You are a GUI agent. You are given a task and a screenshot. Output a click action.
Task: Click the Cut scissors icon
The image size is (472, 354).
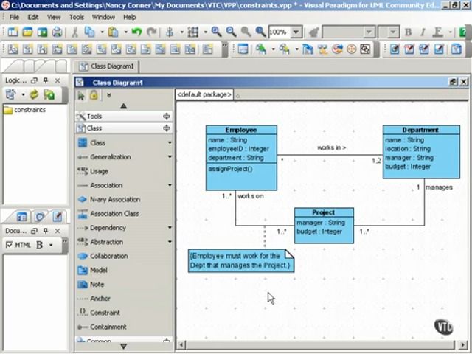point(74,32)
